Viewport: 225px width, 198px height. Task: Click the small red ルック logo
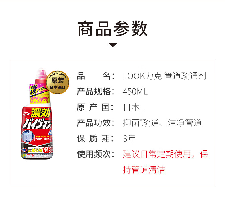[x=27, y=114]
